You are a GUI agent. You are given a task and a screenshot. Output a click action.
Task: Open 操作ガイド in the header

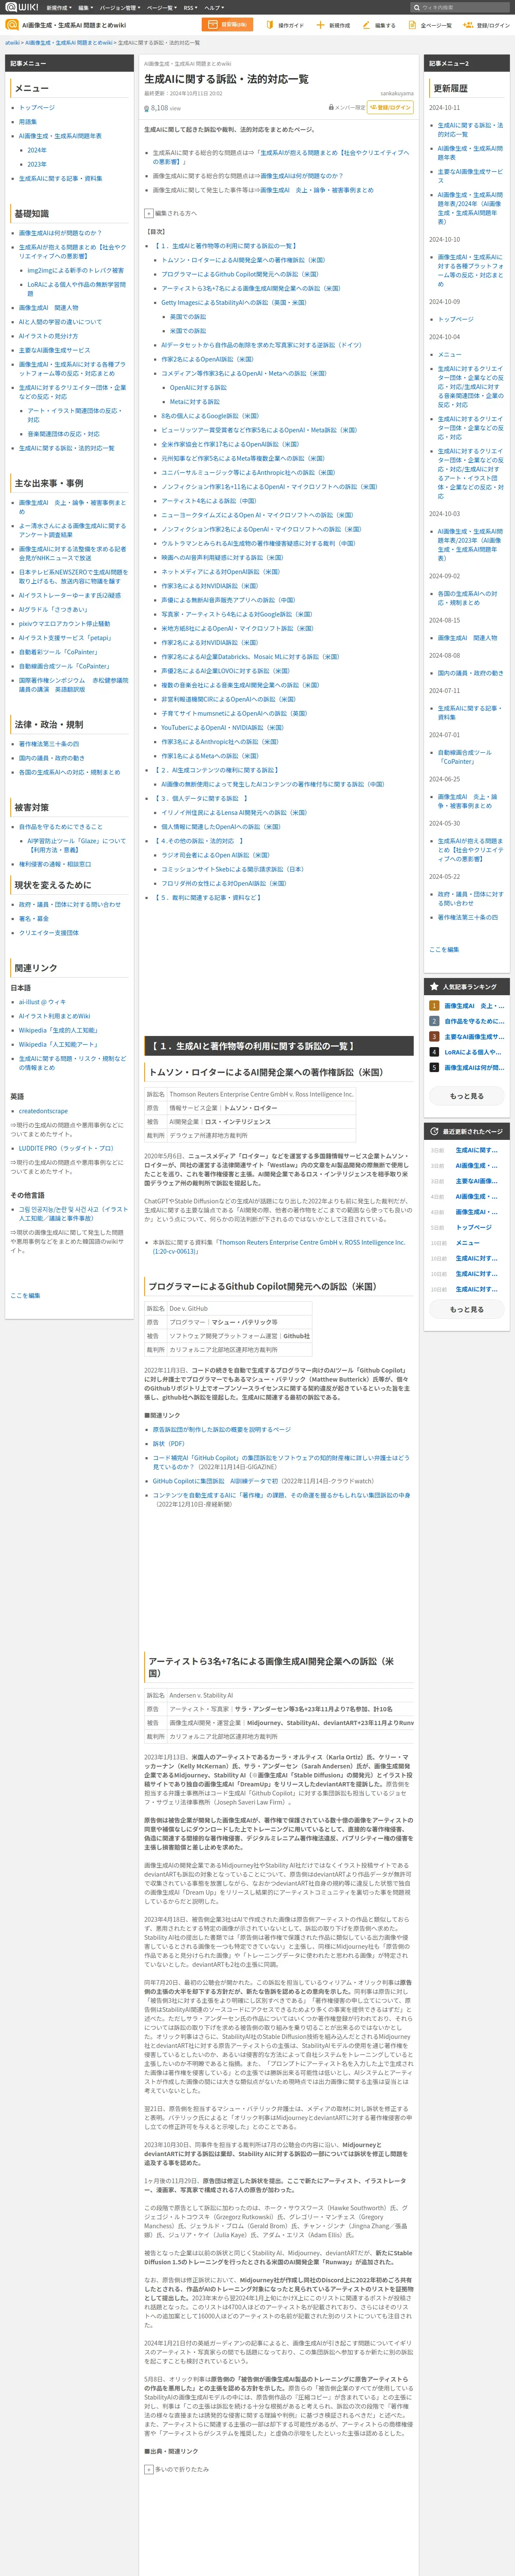tap(286, 25)
